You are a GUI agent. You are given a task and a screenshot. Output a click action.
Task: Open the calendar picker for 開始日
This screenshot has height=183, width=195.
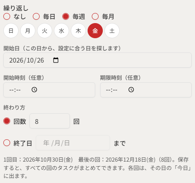(56, 60)
